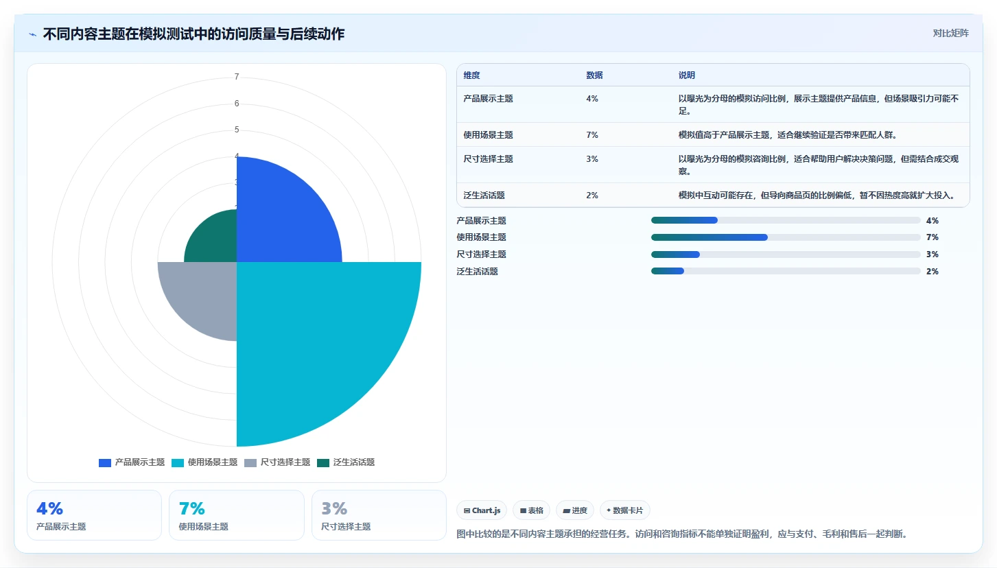Toggle the 泛生活话题 legend entry
Viewport: 997px width, 568px height.
point(346,462)
